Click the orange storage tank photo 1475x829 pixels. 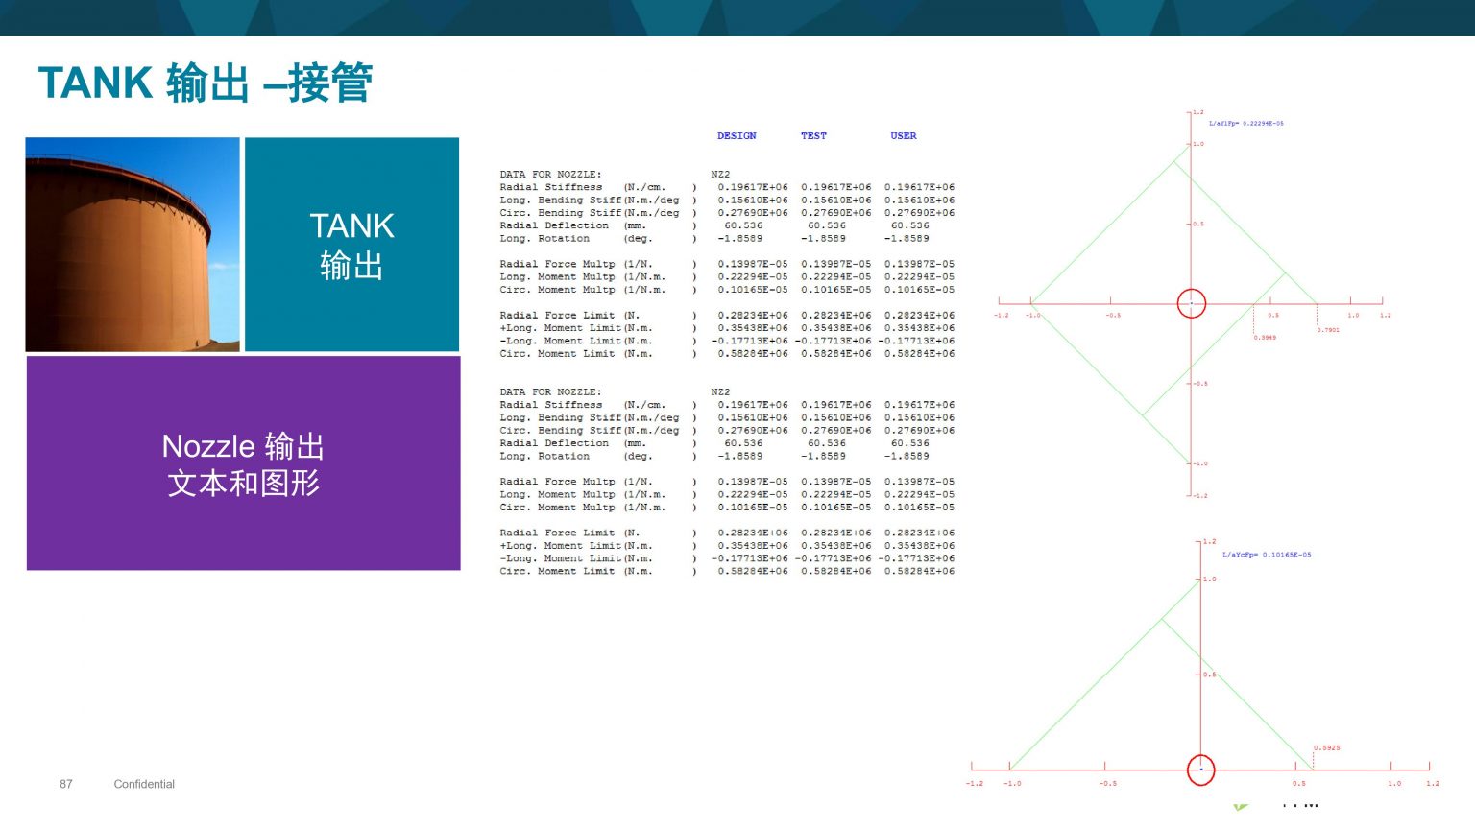click(133, 245)
